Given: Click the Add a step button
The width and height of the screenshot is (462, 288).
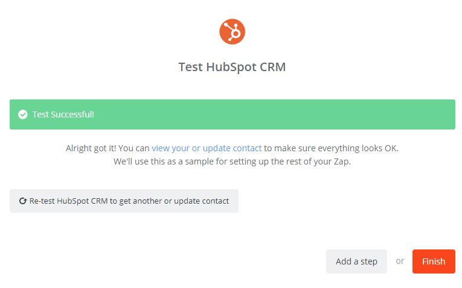Looking at the screenshot, I should [356, 261].
